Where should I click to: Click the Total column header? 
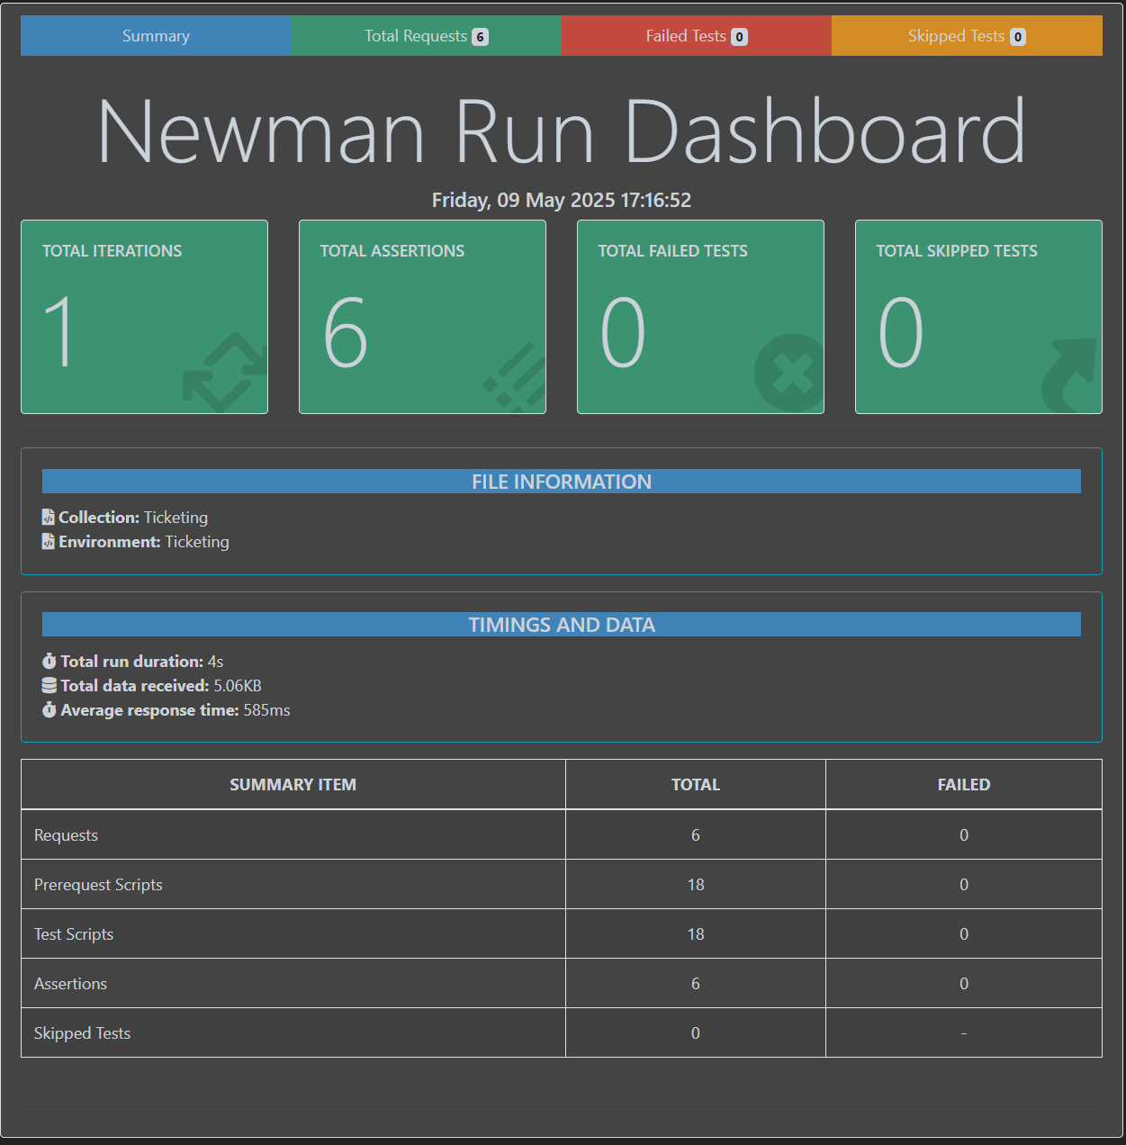696,785
